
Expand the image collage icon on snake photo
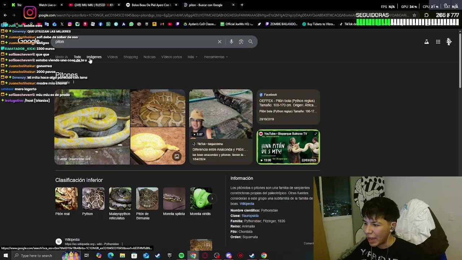tap(177, 156)
